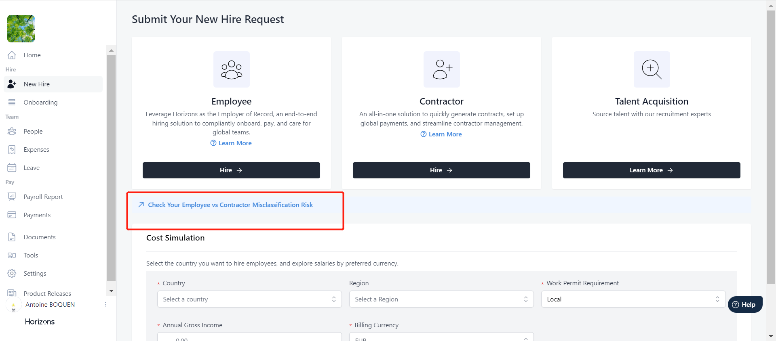Go to the Onboarding page
Viewport: 776px width, 341px height.
click(x=53, y=103)
